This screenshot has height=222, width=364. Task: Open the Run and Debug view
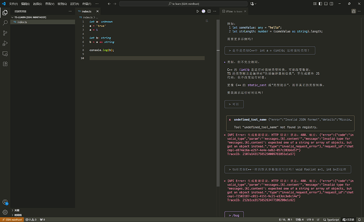(x=5, y=43)
